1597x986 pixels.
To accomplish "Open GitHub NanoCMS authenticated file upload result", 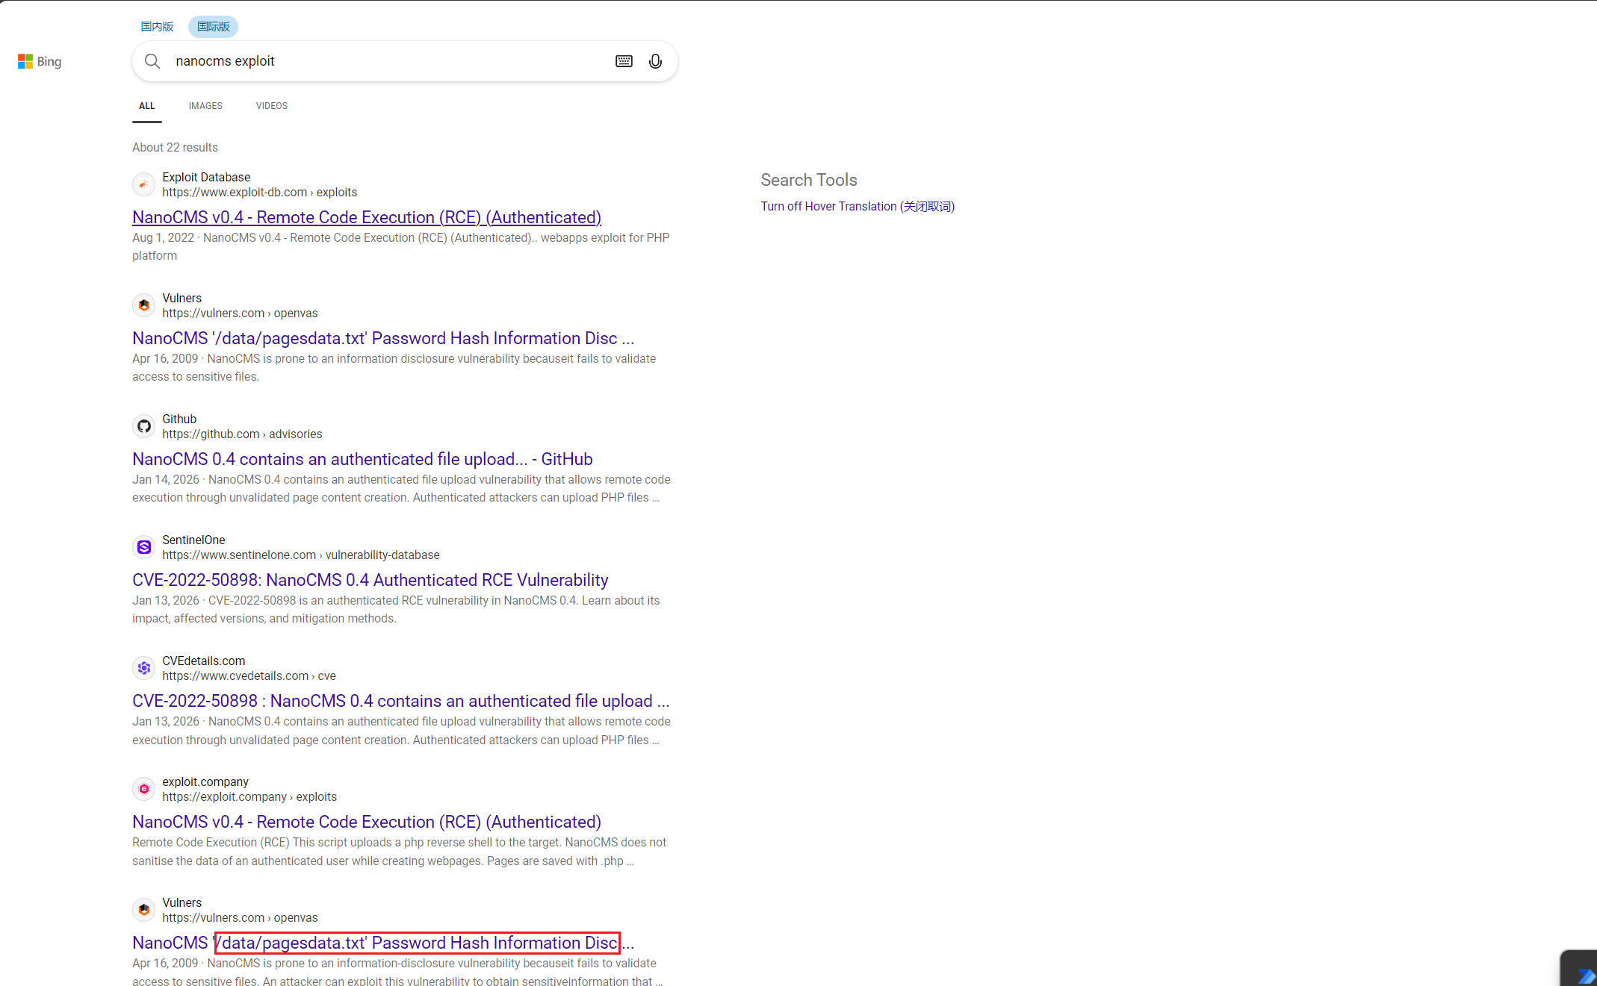I will pyautogui.click(x=362, y=459).
